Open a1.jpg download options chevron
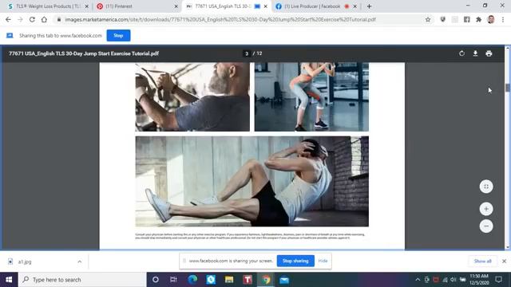 click(x=80, y=261)
